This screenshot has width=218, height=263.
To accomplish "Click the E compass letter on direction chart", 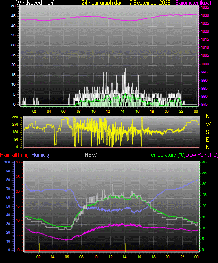I will pos(207,139).
